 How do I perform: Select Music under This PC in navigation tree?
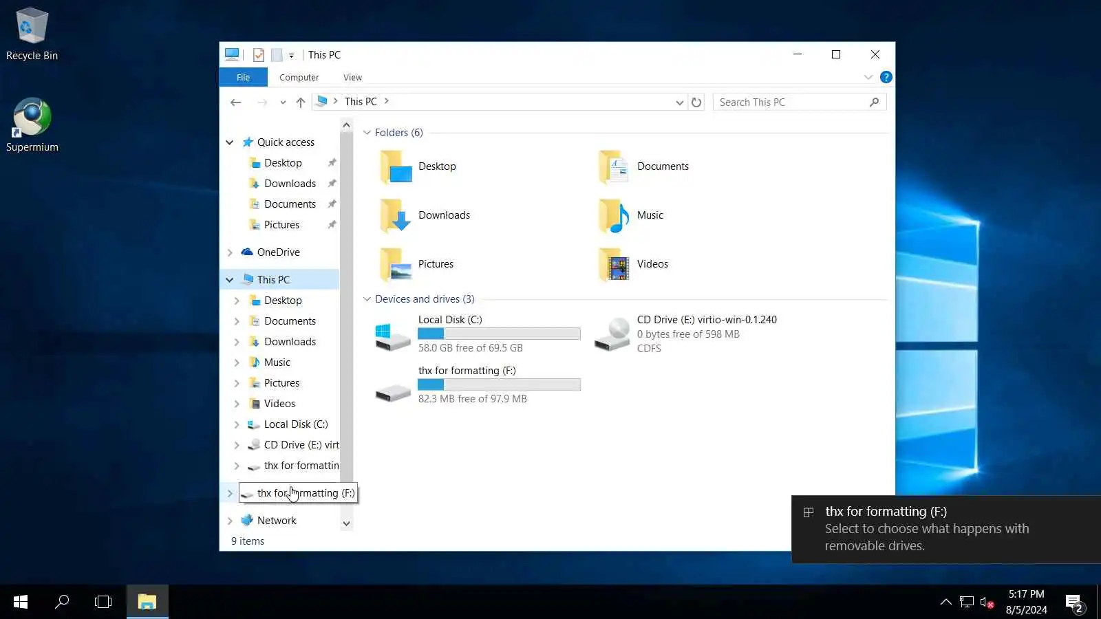point(277,362)
